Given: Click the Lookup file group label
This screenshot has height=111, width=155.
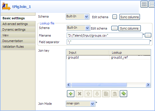Looking at the screenshot, I should coord(47,23).
